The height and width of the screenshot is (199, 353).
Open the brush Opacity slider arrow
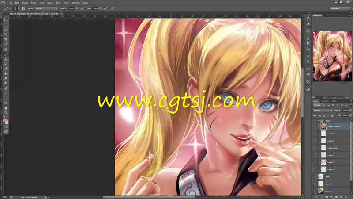click(x=76, y=8)
